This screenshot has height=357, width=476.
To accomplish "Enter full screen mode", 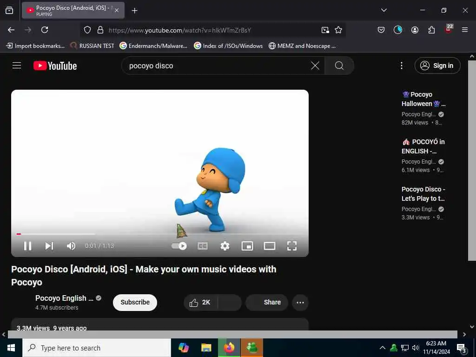I will (x=292, y=246).
